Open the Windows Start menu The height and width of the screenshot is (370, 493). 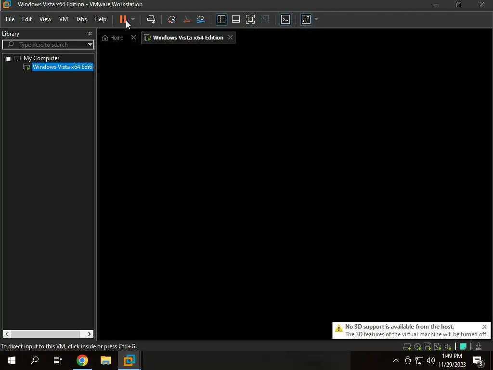click(x=12, y=360)
